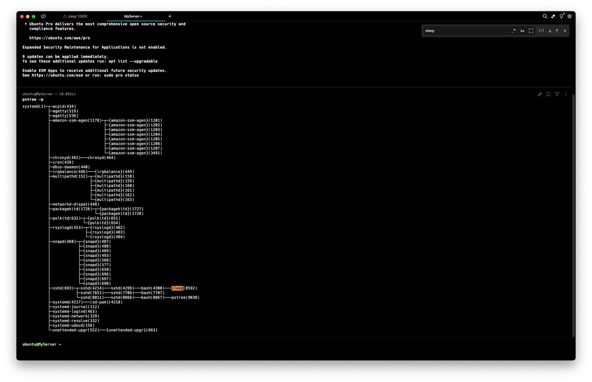Image resolution: width=592 pixels, height=382 pixels.
Task: Jump to the next search match
Action: pyautogui.click(x=550, y=31)
